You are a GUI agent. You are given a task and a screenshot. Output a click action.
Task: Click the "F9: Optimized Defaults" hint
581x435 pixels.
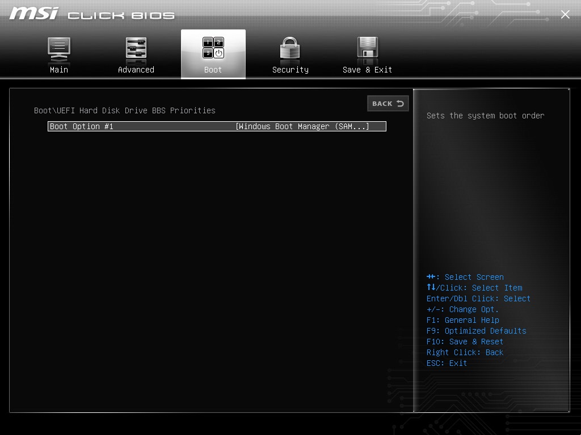476,331
